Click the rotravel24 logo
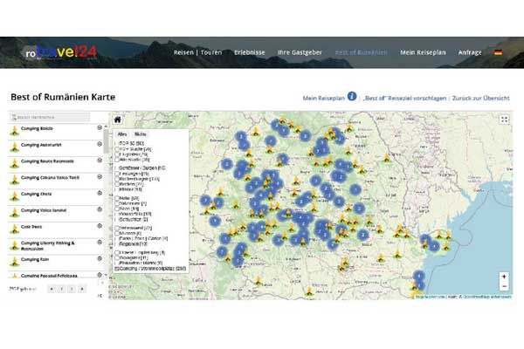 click(59, 54)
